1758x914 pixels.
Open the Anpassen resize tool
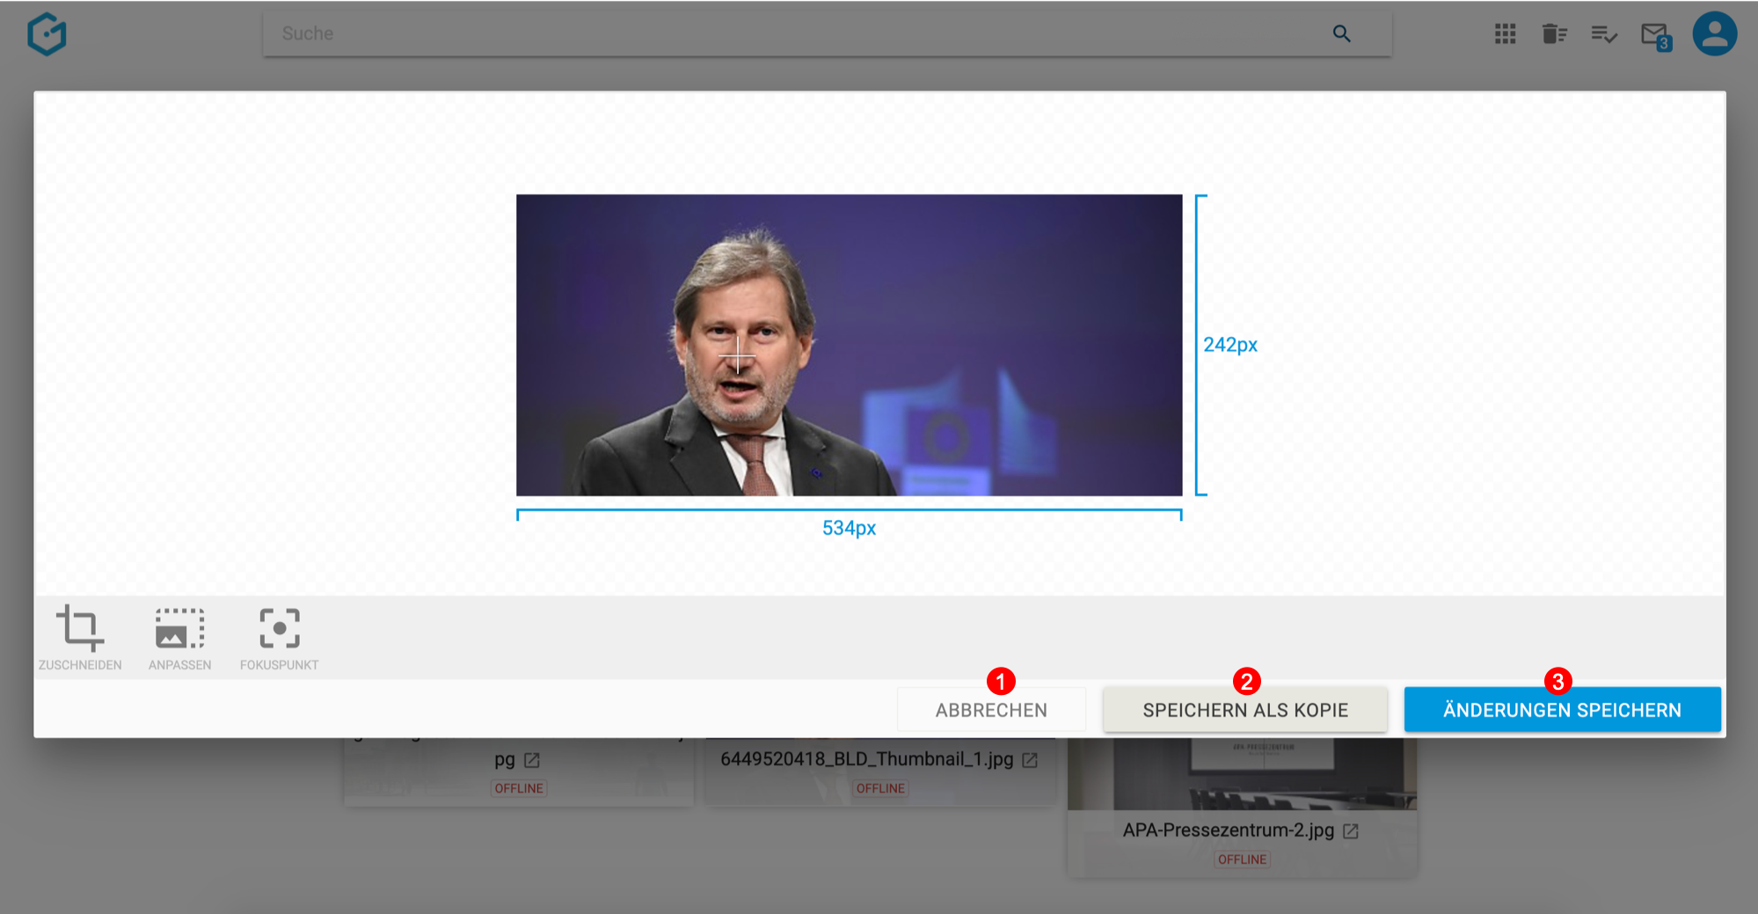(179, 638)
